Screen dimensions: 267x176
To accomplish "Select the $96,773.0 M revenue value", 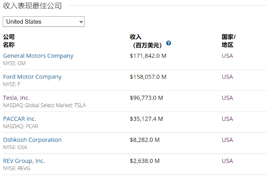I will (146, 98).
